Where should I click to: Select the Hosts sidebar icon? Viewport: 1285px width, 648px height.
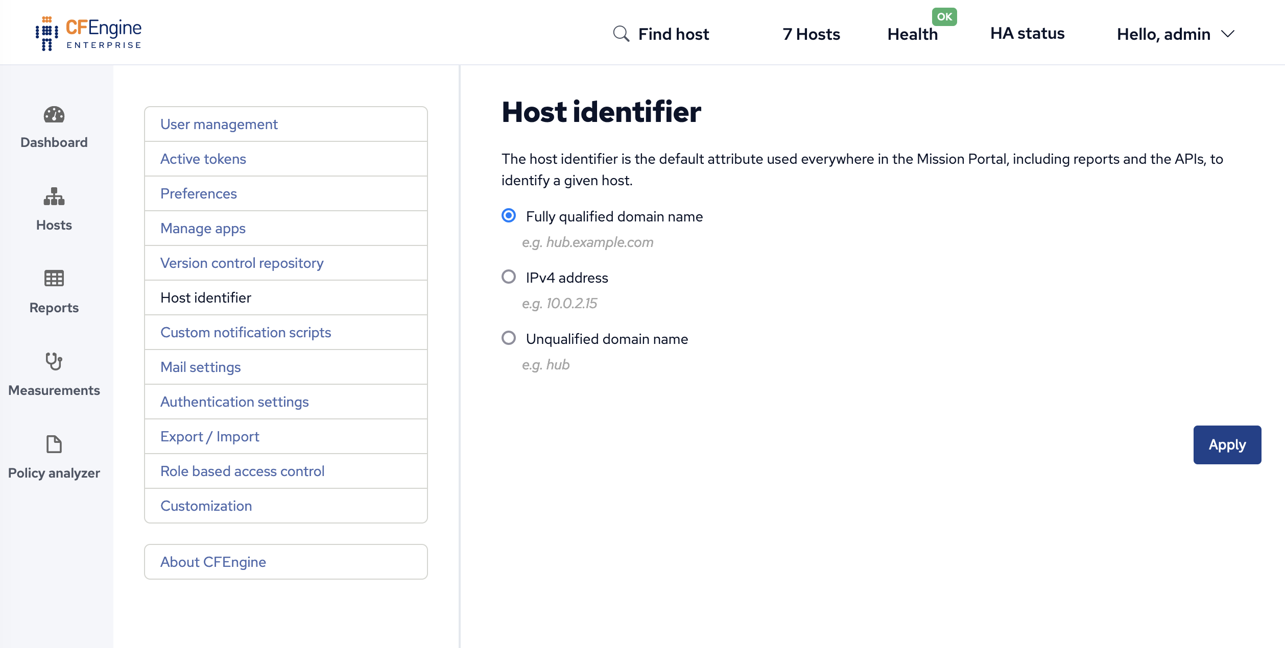(x=54, y=209)
